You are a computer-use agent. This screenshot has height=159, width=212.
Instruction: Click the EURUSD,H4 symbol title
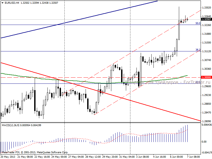(12, 3)
